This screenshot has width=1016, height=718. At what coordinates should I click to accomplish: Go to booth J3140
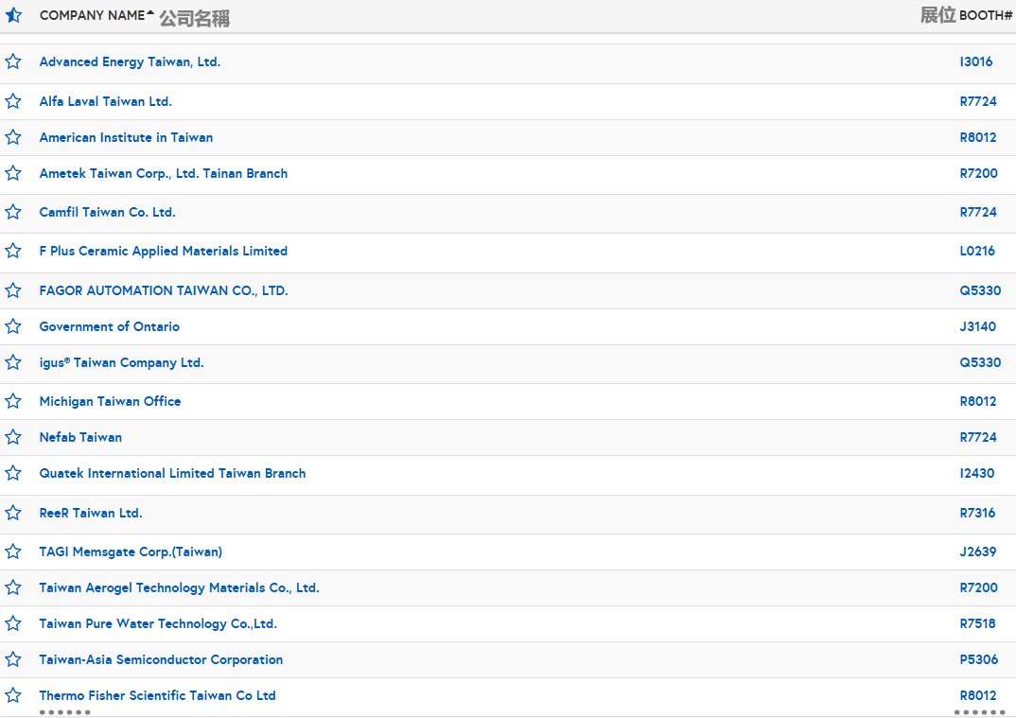tap(978, 326)
